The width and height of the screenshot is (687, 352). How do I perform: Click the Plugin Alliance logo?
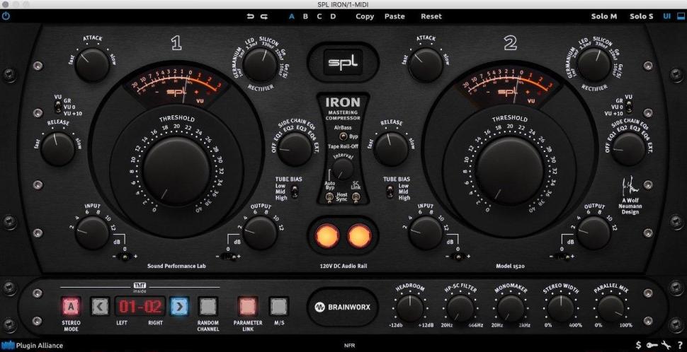[32, 346]
